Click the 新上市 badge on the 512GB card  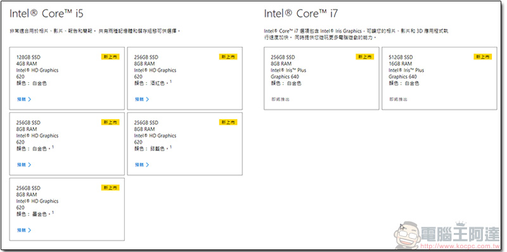click(x=483, y=57)
